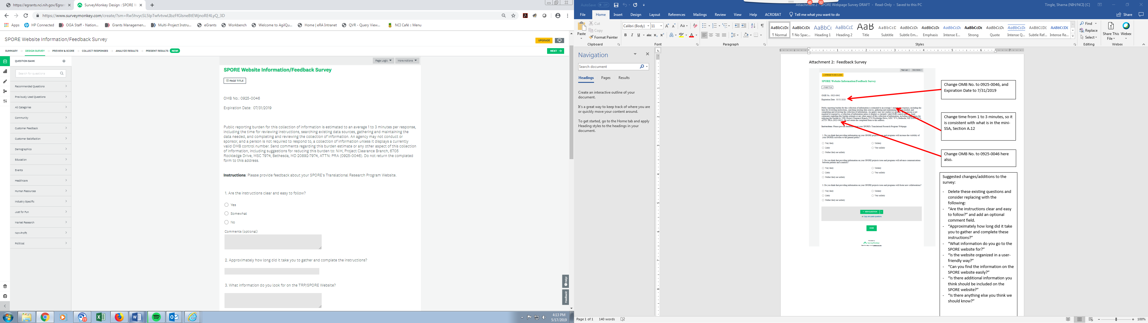Open the References ribbon tab
This screenshot has height=323, width=1148.
pyautogui.click(x=677, y=15)
